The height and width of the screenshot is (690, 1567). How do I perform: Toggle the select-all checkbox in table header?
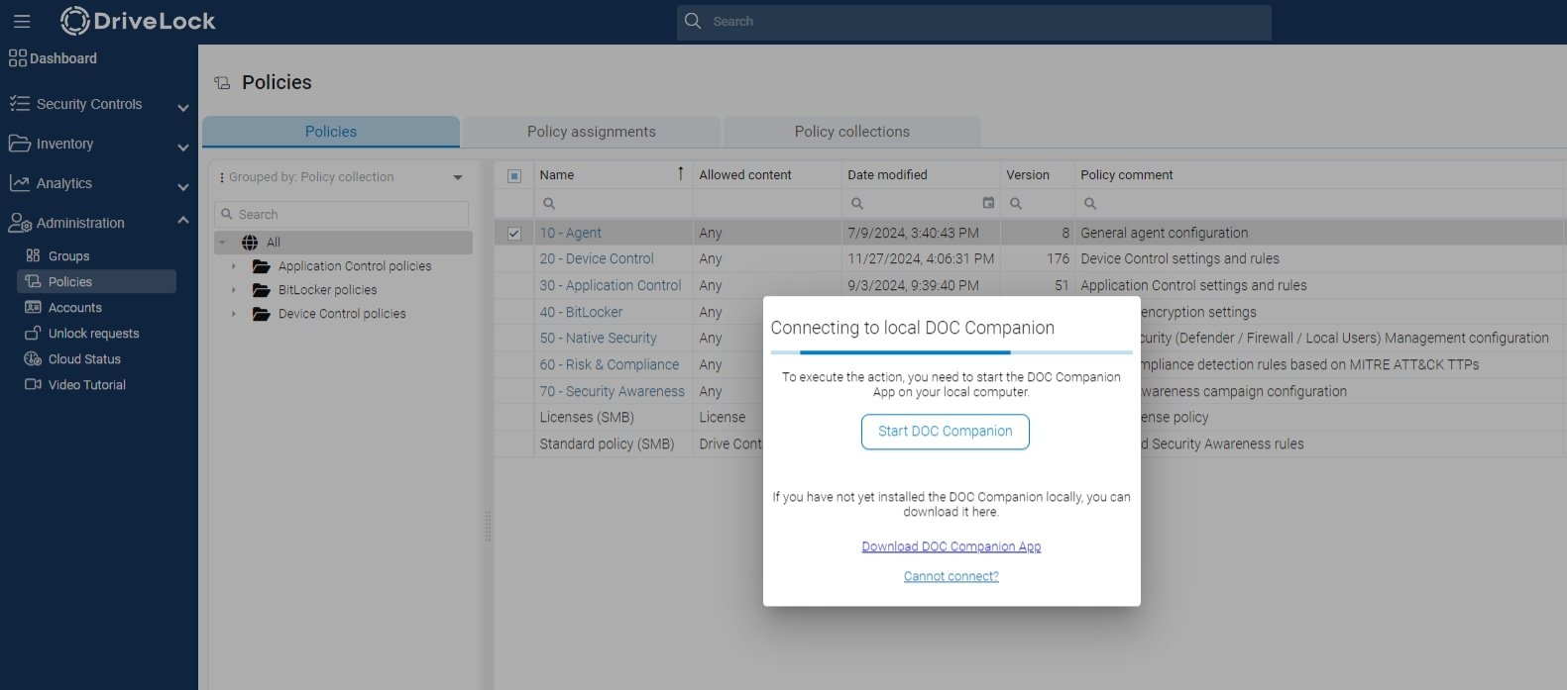[x=514, y=176]
